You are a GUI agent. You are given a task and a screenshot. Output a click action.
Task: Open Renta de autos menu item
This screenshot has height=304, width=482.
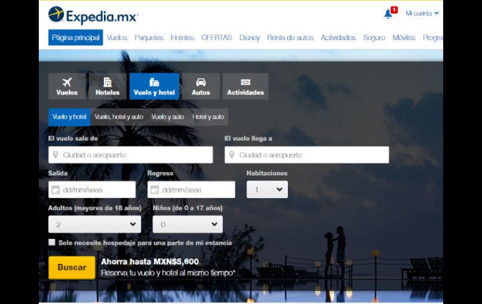coord(290,38)
